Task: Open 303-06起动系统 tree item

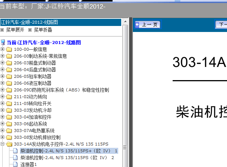Action: point(30,124)
